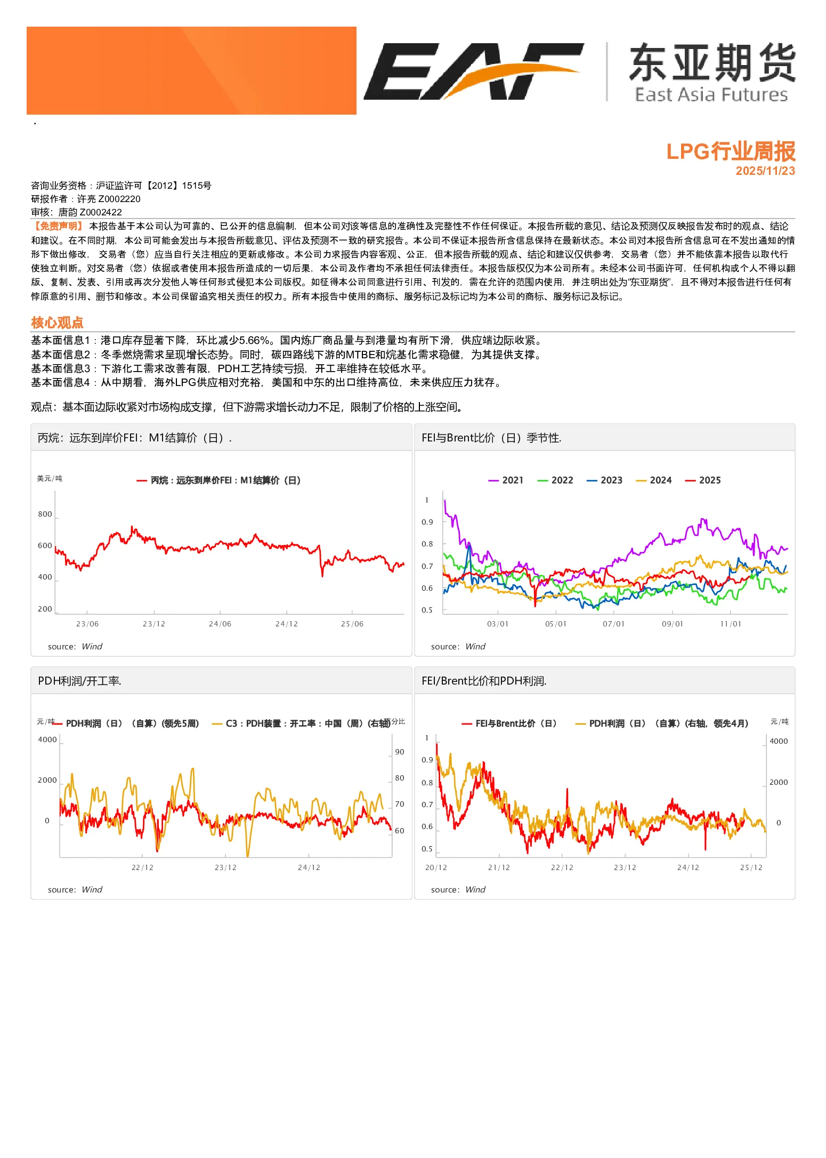Click the report date 2025/11/23
826x1158 pixels.
pos(765,171)
